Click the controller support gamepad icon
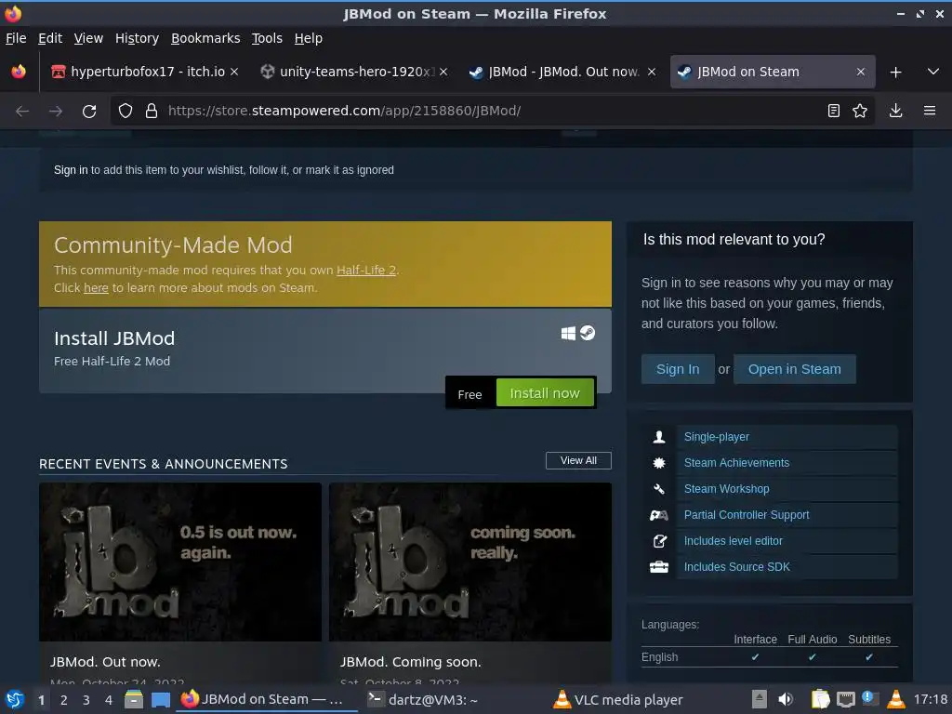Viewport: 952px width, 714px height. [659, 515]
